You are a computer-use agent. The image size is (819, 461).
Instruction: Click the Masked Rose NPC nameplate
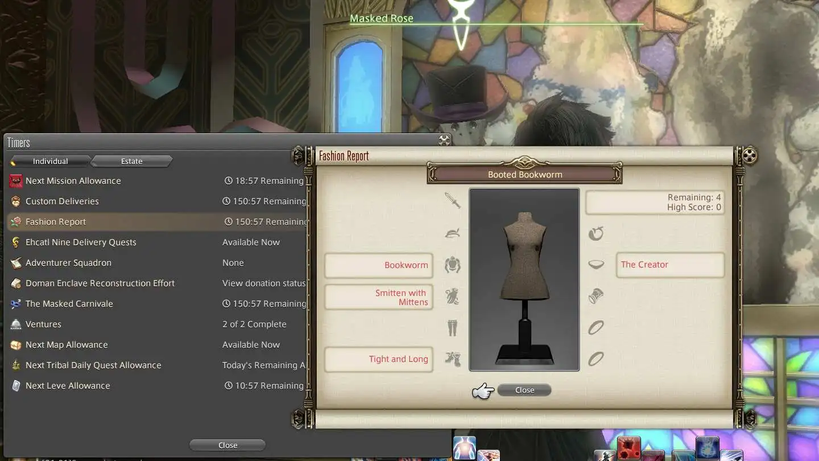(x=382, y=19)
